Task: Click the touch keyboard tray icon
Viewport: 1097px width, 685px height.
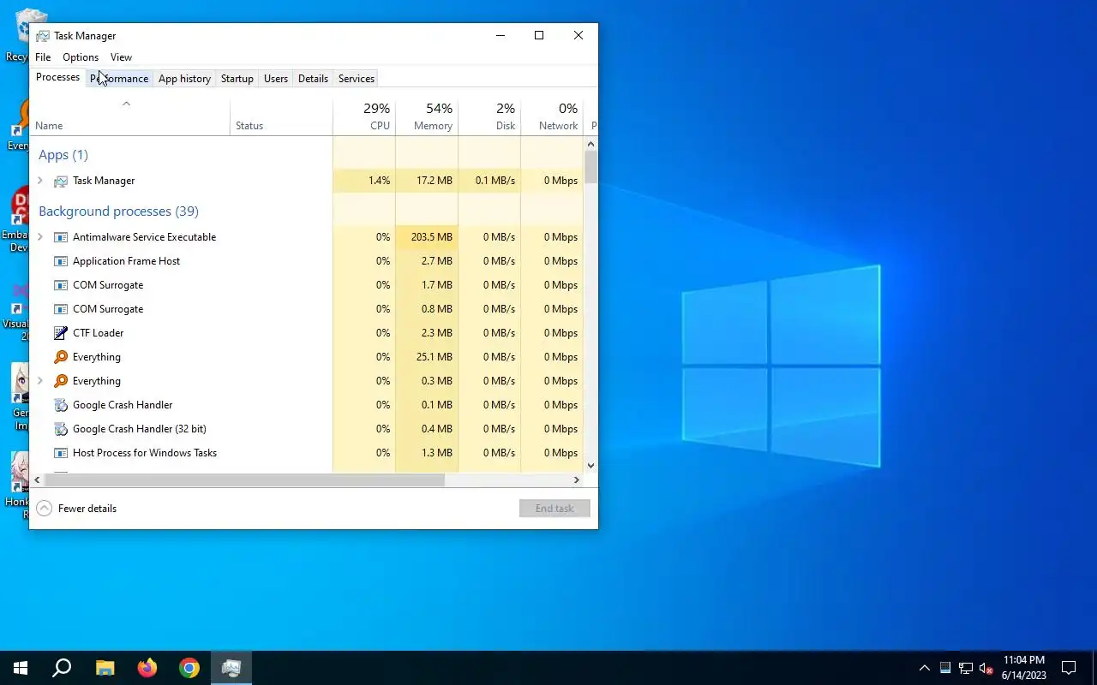Action: coord(945,668)
